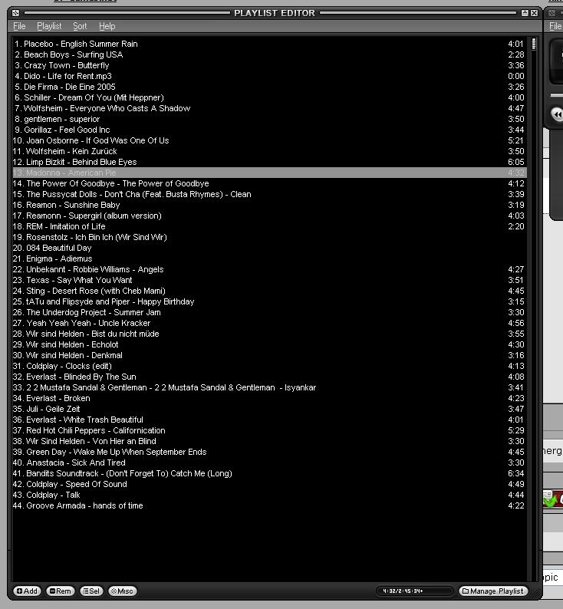
Task: Select Coldplay - Clocks (edit)
Action: click(x=269, y=367)
